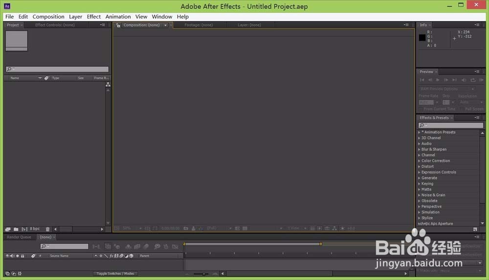This screenshot has height=280, width=489.
Task: Click last frame button in Preview panel
Action: (x=454, y=80)
